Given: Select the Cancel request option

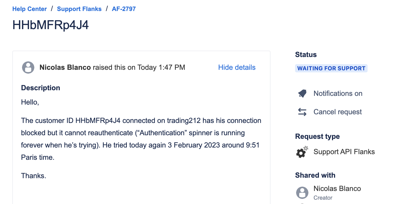Looking at the screenshot, I should coord(338,112).
